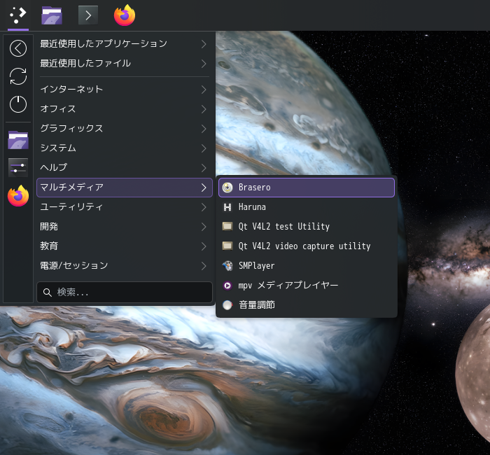Open the 教育 category
Image resolution: width=490 pixels, height=455 pixels.
click(x=125, y=246)
